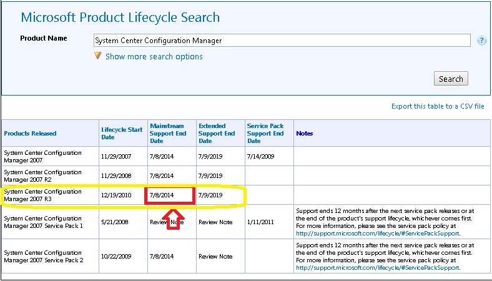This screenshot has width=492, height=281.
Task: Click 7/8/2014 mainstream date in 2007 R3 row
Action: 162,195
